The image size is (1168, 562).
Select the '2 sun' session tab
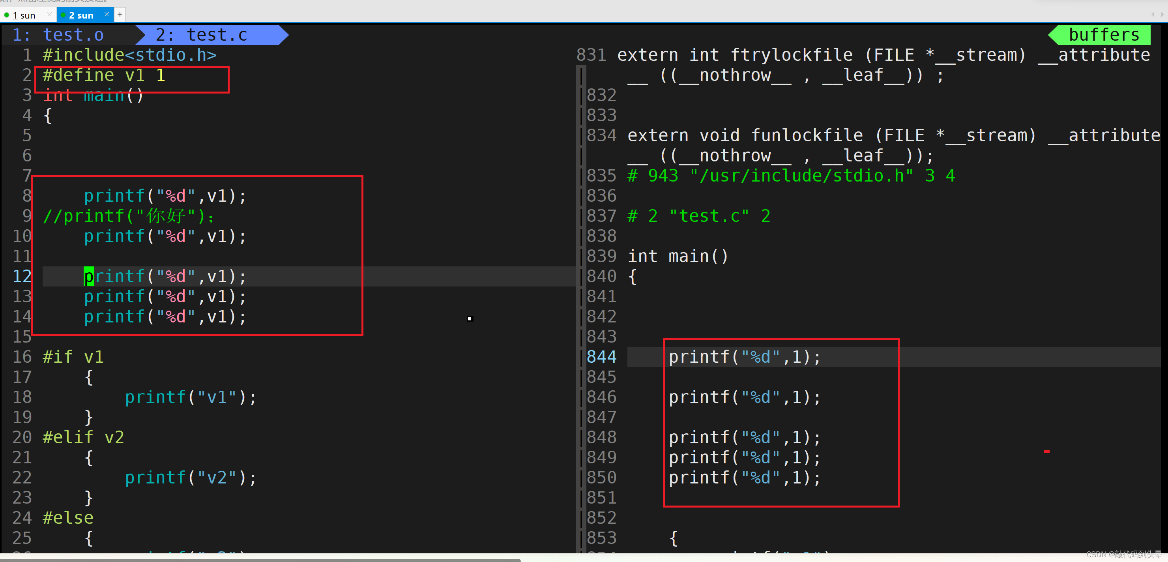(81, 15)
